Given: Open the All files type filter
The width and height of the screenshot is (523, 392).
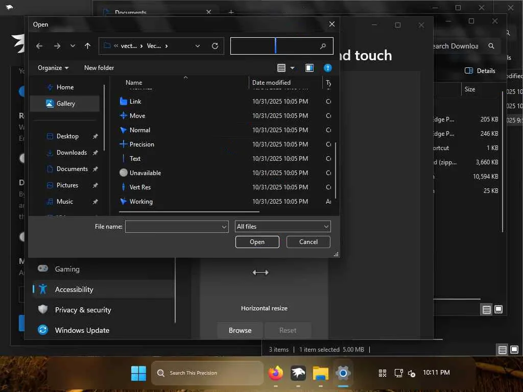Looking at the screenshot, I should (283, 227).
